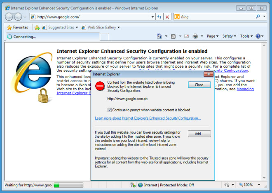Click the Bing logo icon in search box

point(177,17)
